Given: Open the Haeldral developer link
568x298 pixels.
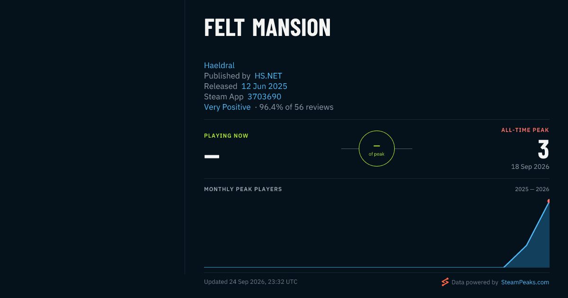Looking at the screenshot, I should tap(219, 65).
